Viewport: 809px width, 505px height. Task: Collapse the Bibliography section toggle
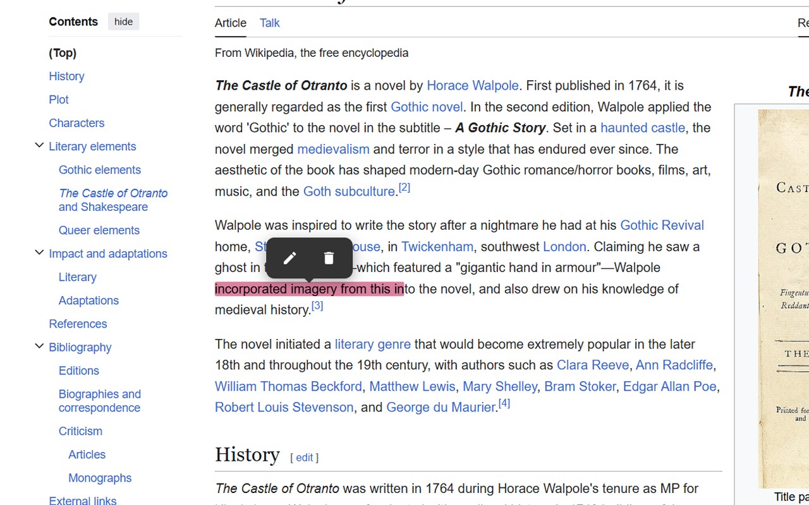pos(39,347)
